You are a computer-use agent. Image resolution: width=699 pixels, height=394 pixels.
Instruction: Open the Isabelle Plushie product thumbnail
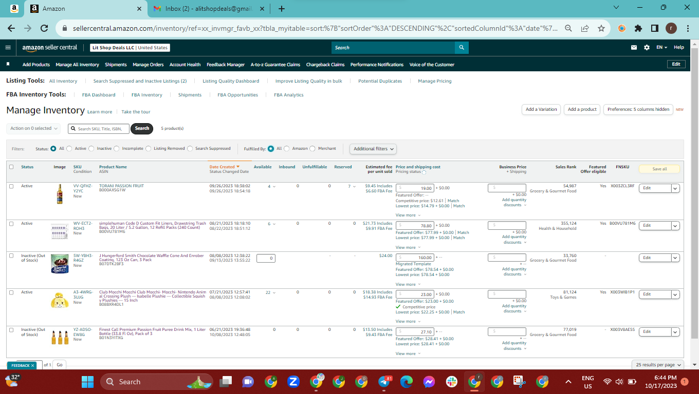click(x=60, y=300)
